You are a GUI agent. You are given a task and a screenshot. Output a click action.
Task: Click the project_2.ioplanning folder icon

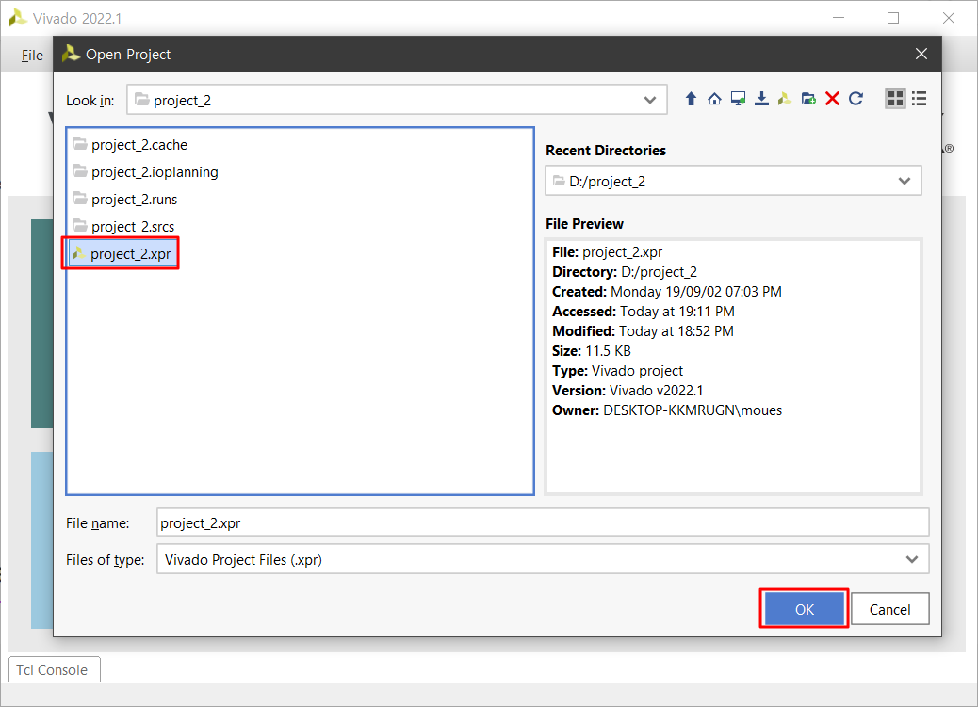tap(80, 171)
